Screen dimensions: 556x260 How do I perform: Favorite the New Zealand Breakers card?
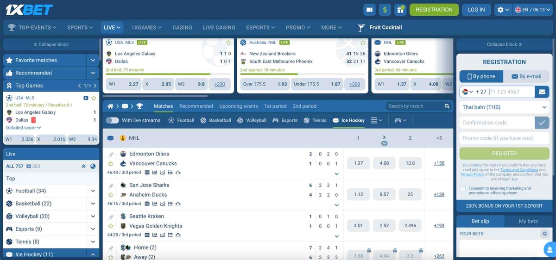coord(362,43)
